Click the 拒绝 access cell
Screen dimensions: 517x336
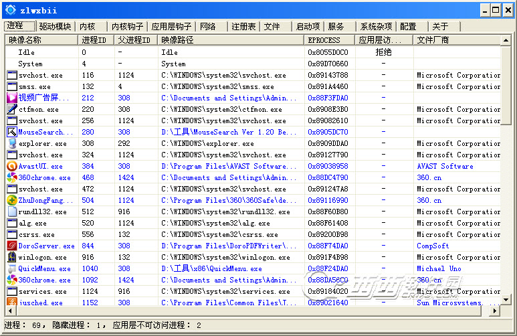pos(383,52)
